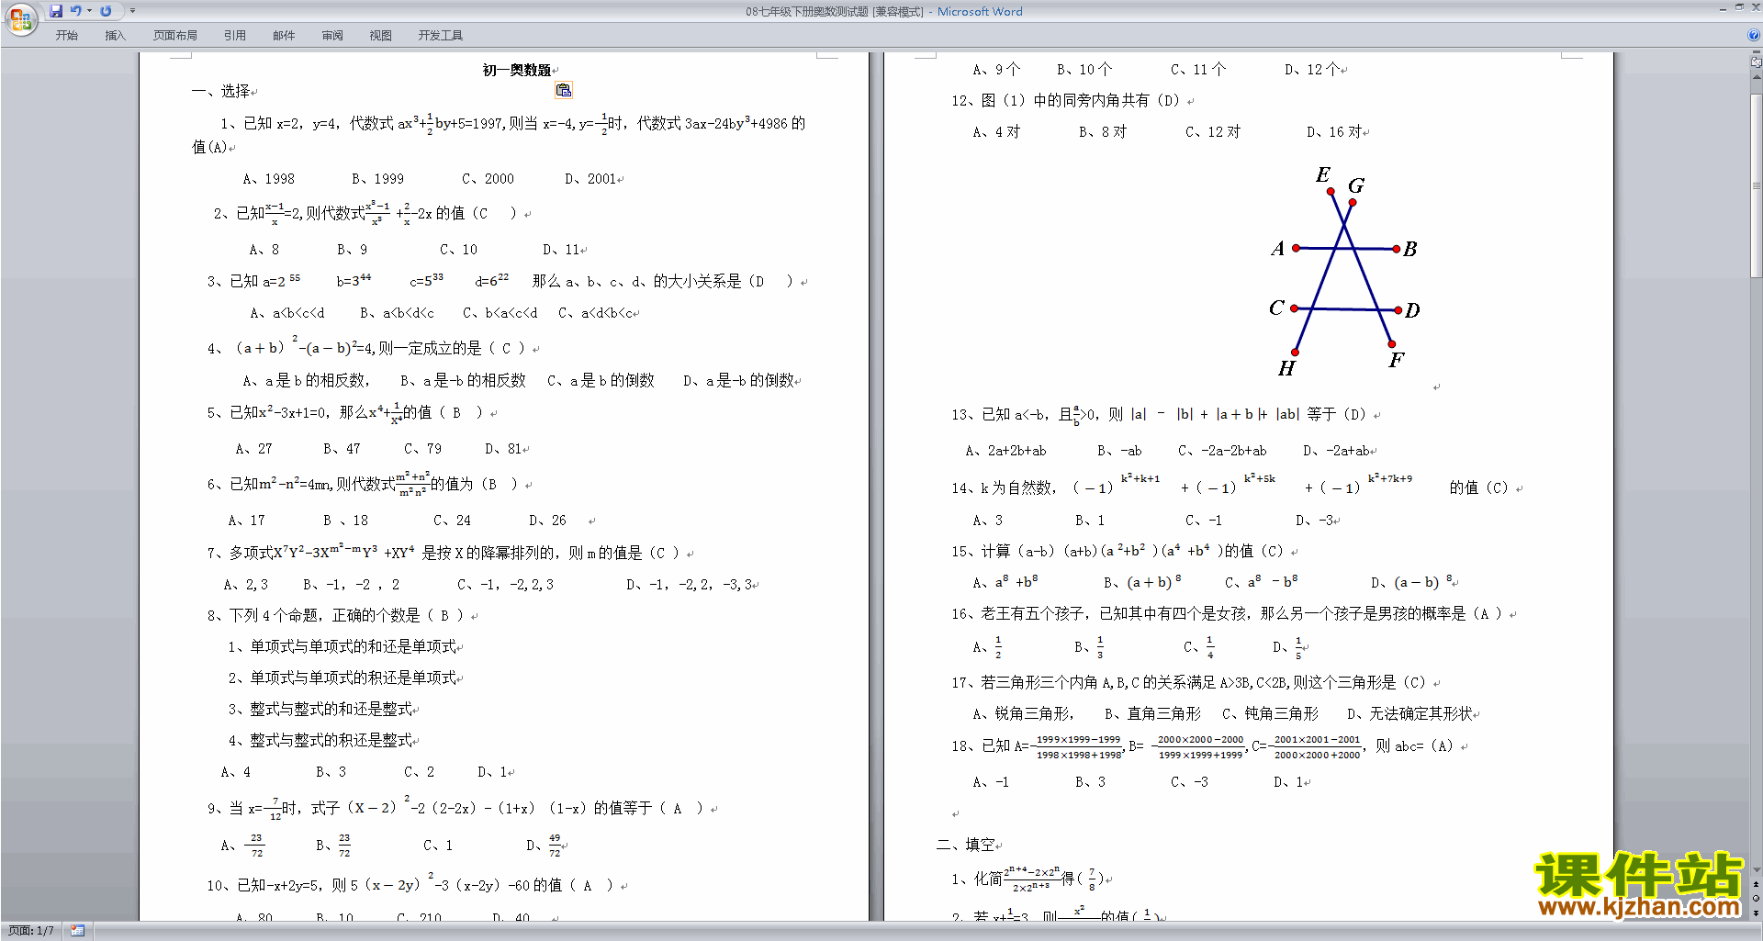
Task: Jump to next page using double-arrow button
Action: tap(1757, 913)
